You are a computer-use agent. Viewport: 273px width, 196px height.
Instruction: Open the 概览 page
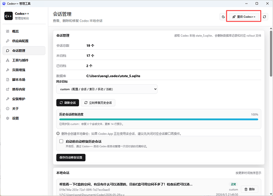point(24,31)
